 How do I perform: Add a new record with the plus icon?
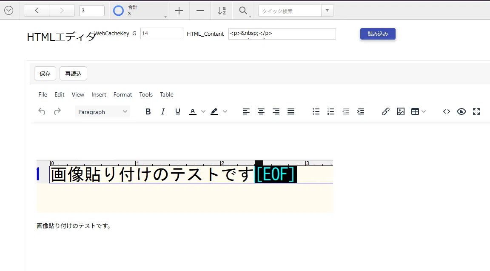[x=179, y=11]
